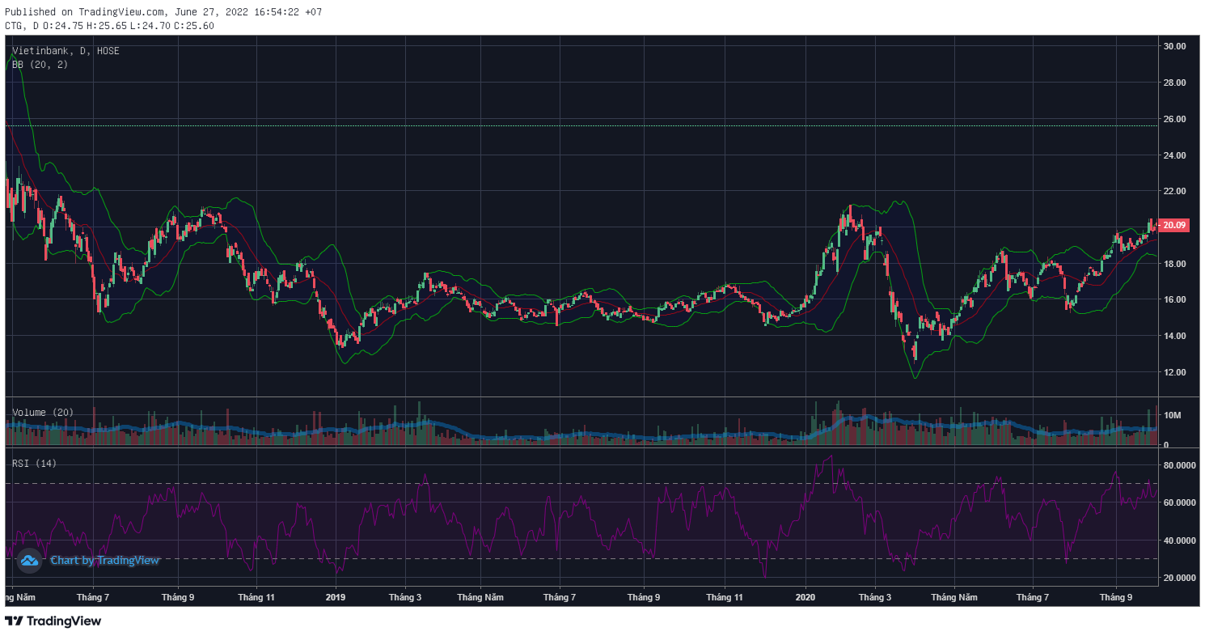Click the 26.00 price axis label
This screenshot has width=1205, height=636.
point(1173,119)
